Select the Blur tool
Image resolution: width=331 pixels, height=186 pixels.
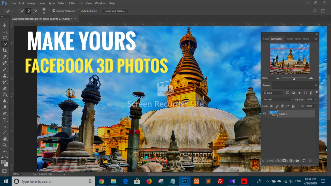tap(5, 101)
